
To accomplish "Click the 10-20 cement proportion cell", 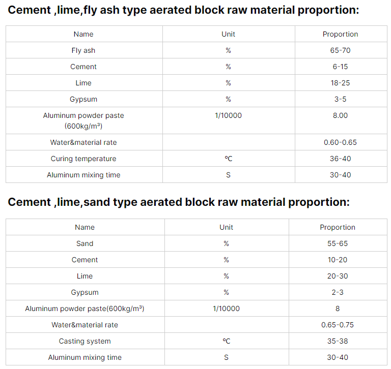I will click(x=338, y=260).
